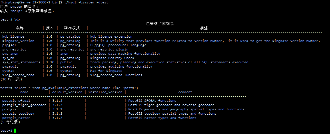This screenshot has height=134, width=330.
Task: Click the '已安装扩展列表' table title
Action: pos(160,24)
